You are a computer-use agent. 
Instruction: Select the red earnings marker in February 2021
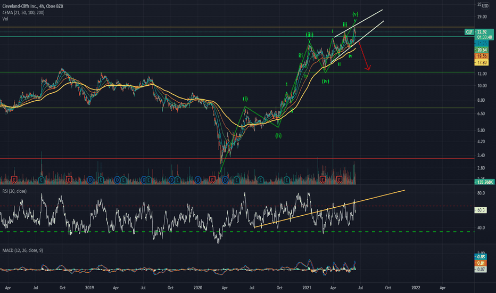(323, 180)
